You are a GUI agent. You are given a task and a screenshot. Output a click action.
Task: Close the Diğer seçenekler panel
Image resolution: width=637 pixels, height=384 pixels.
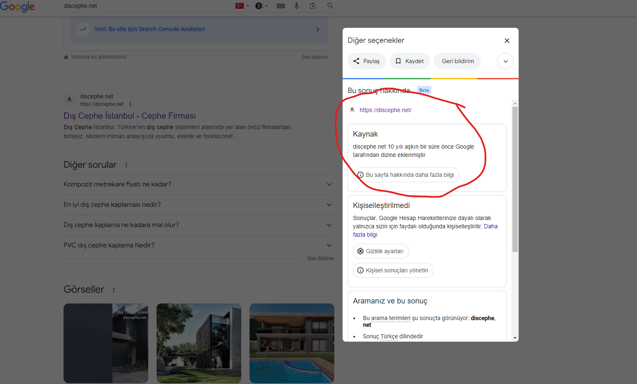(x=507, y=41)
